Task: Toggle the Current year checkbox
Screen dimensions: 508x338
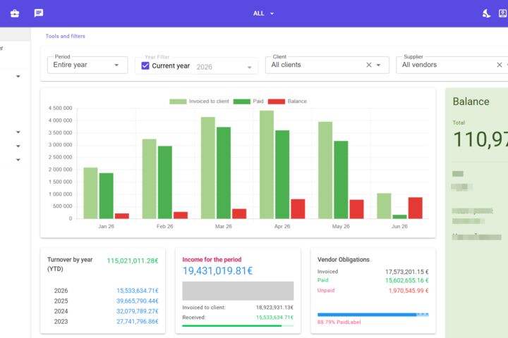Action: pos(145,65)
